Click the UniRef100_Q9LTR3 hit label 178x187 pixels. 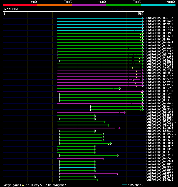[x=160, y=18]
